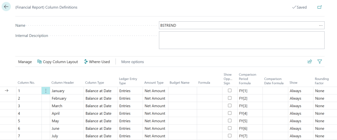This screenshot has height=140, width=337.
Task: Click Comparison Date Formula cell for May
Action: [x=275, y=121]
